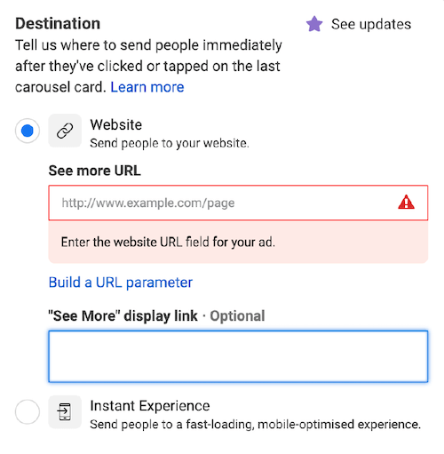Click the Optional text beside display link
Screen dimensions: 444x454
click(x=237, y=315)
